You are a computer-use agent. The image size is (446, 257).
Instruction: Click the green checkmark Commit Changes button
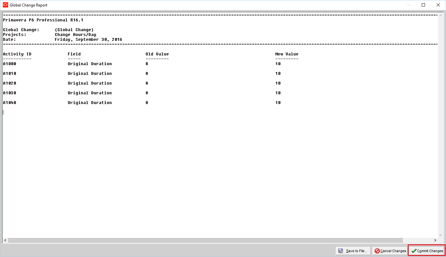point(427,251)
